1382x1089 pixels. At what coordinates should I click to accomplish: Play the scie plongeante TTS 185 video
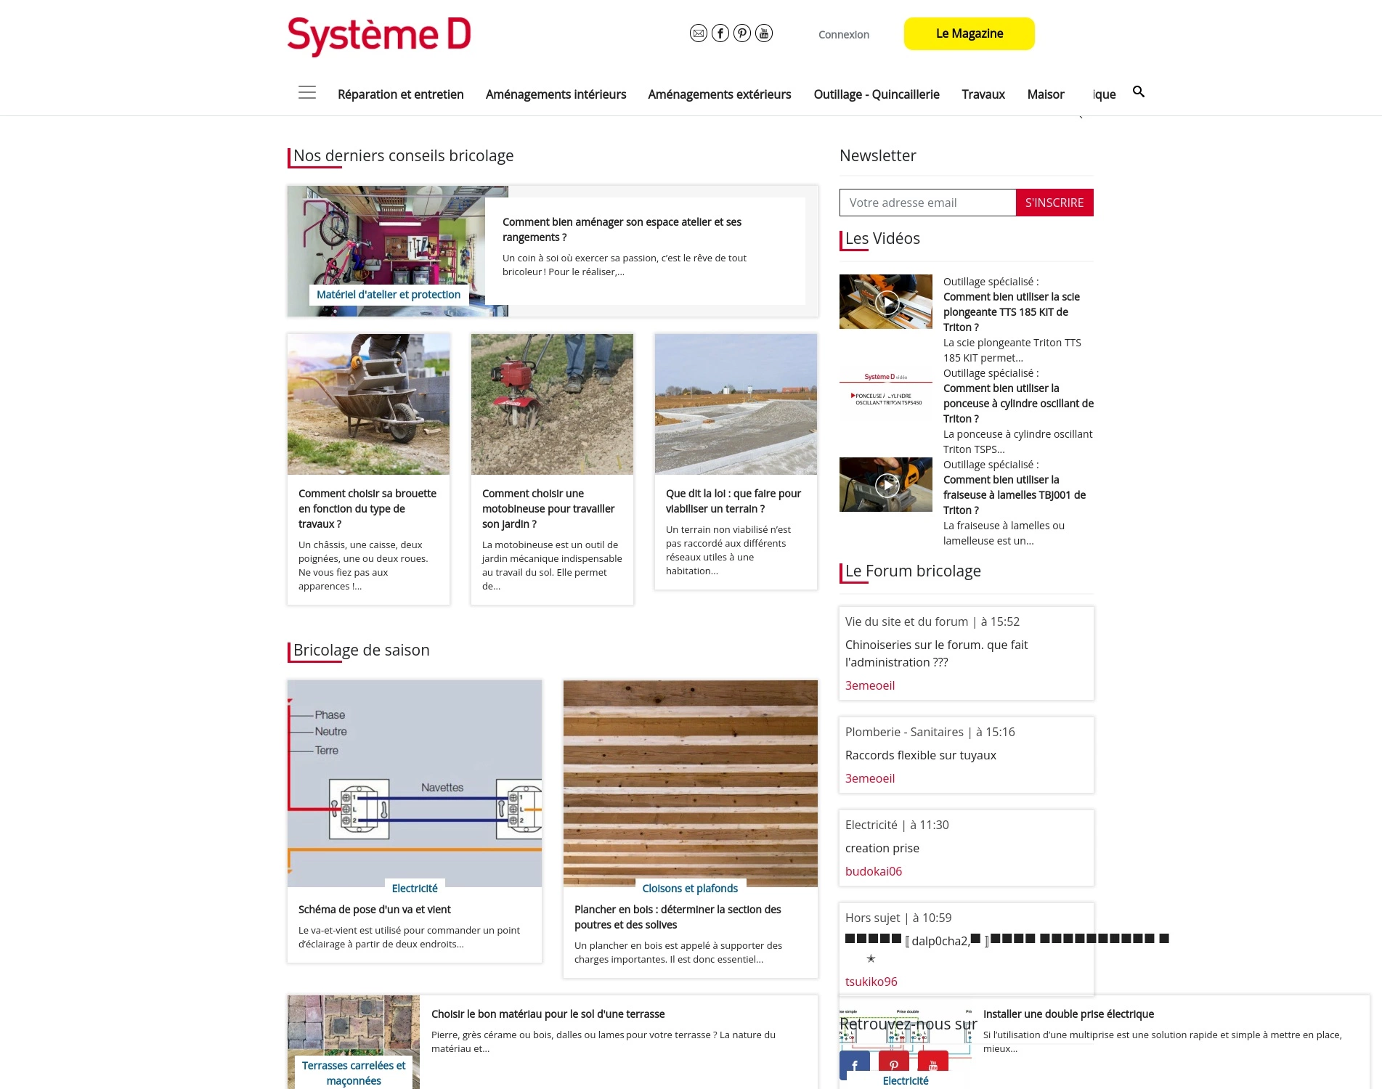[886, 302]
